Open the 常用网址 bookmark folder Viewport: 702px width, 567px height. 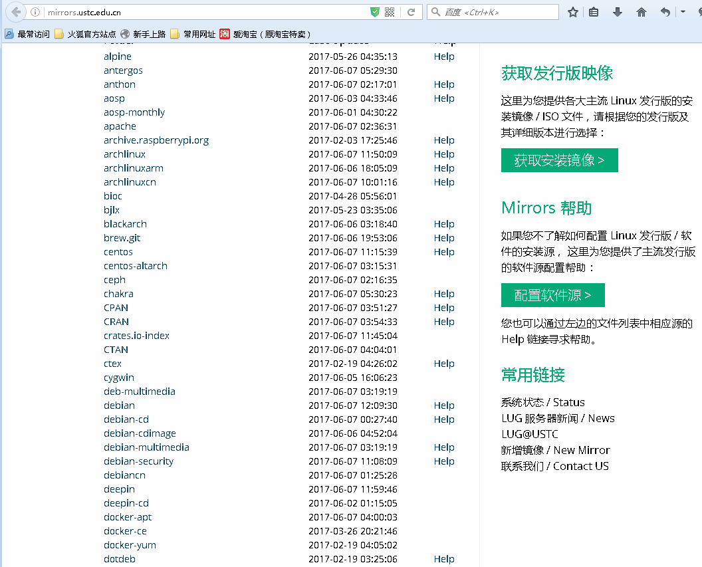[193, 34]
